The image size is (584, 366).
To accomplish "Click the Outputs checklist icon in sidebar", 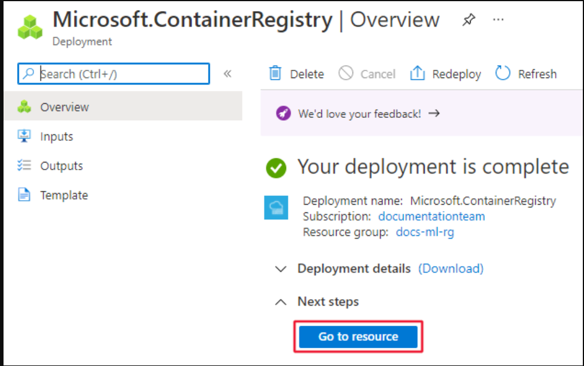I will pyautogui.click(x=24, y=165).
